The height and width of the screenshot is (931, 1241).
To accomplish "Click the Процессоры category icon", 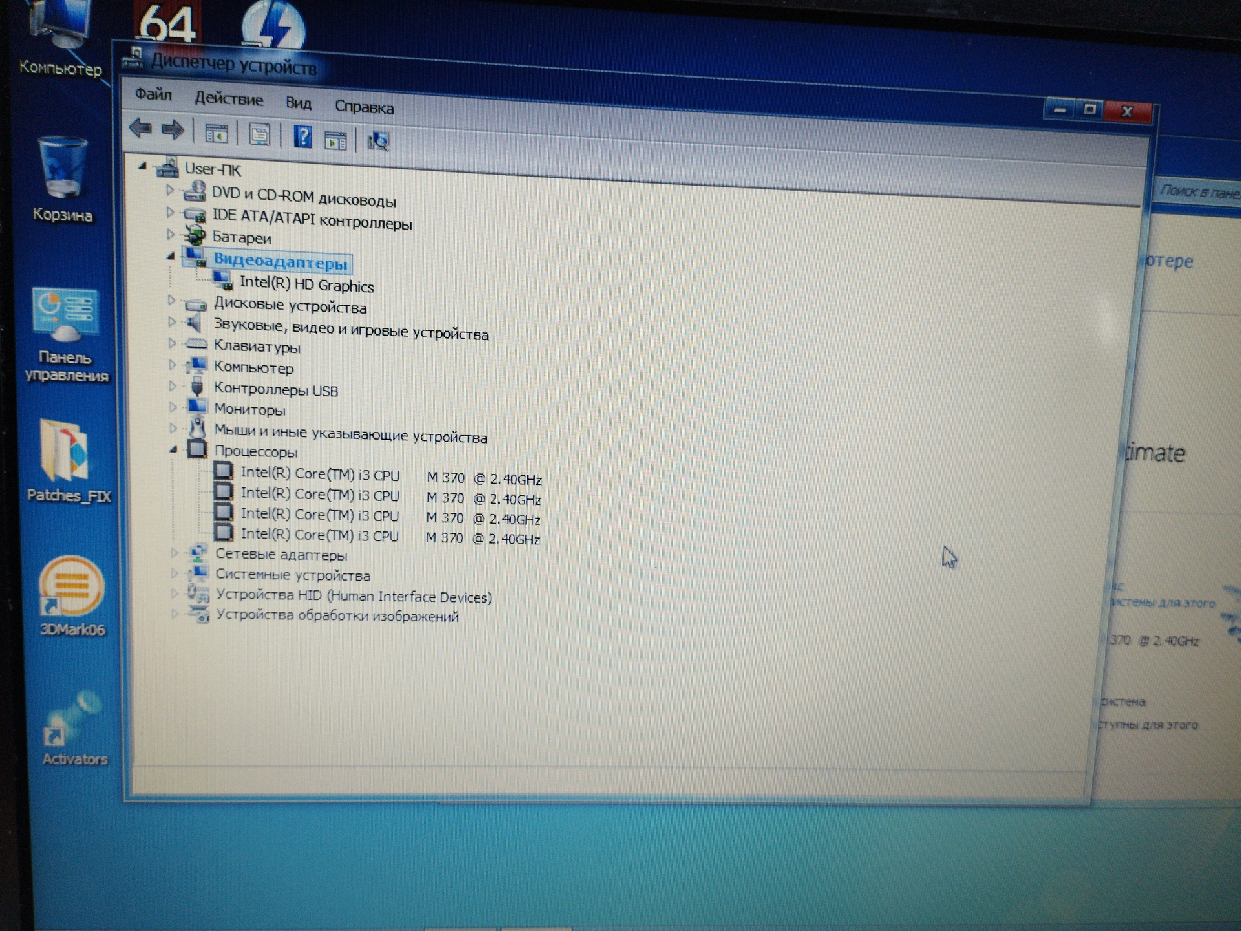I will pos(197,449).
